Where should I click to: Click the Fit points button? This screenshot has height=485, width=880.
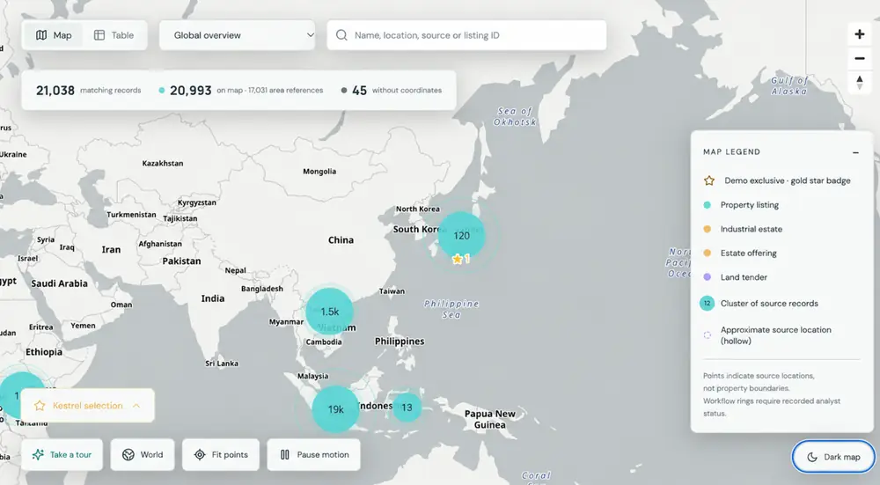(x=221, y=455)
